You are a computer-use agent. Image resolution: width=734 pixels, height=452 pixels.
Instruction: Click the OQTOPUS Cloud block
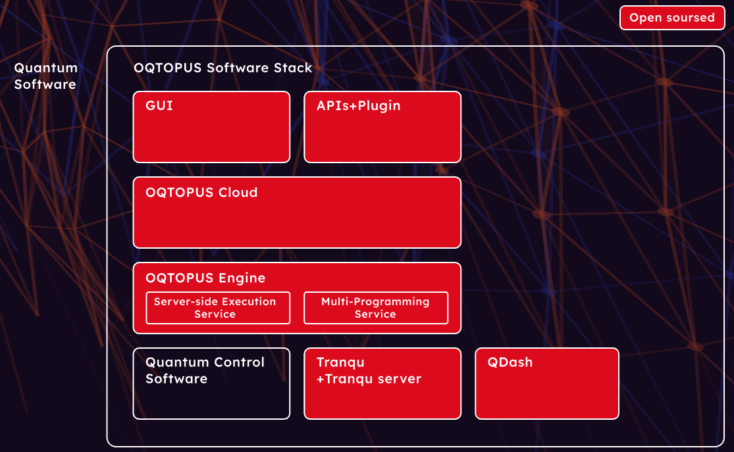297,213
